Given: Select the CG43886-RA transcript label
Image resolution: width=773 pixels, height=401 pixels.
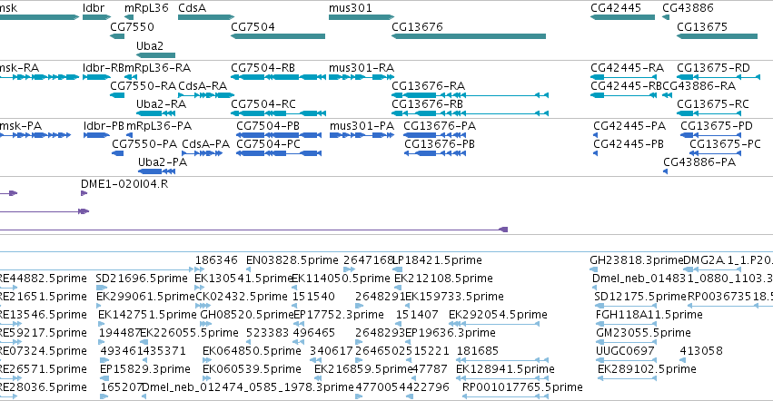Looking at the screenshot, I should pos(699,85).
